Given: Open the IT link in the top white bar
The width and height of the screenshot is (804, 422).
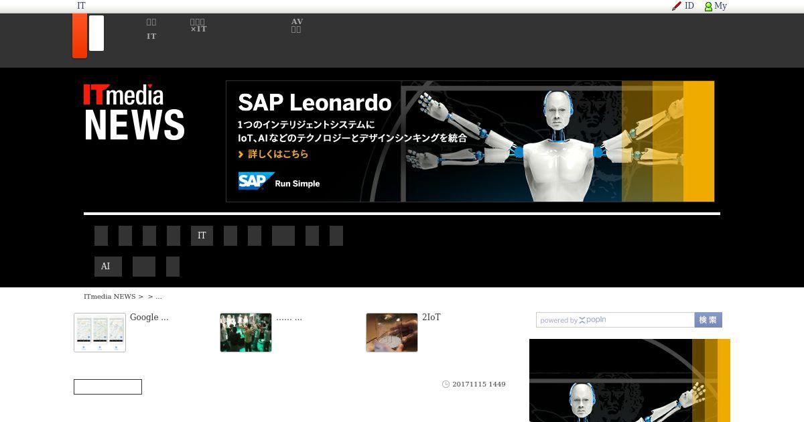Looking at the screenshot, I should point(81,6).
